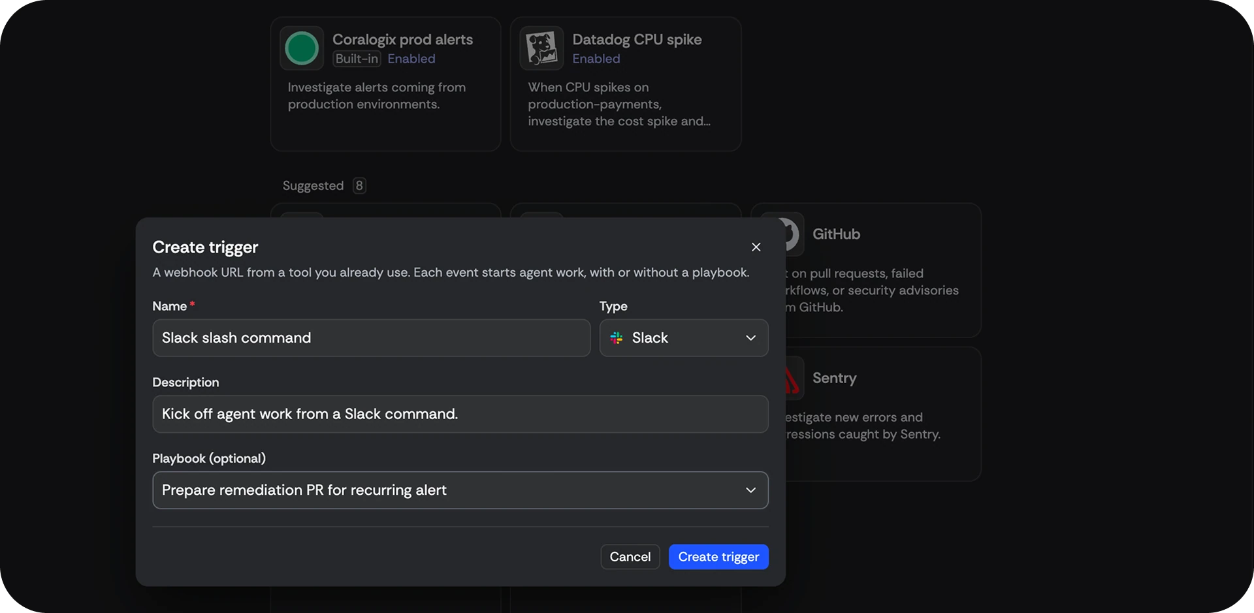The height and width of the screenshot is (613, 1254).
Task: Click the Suggested section heading
Action: 313,185
